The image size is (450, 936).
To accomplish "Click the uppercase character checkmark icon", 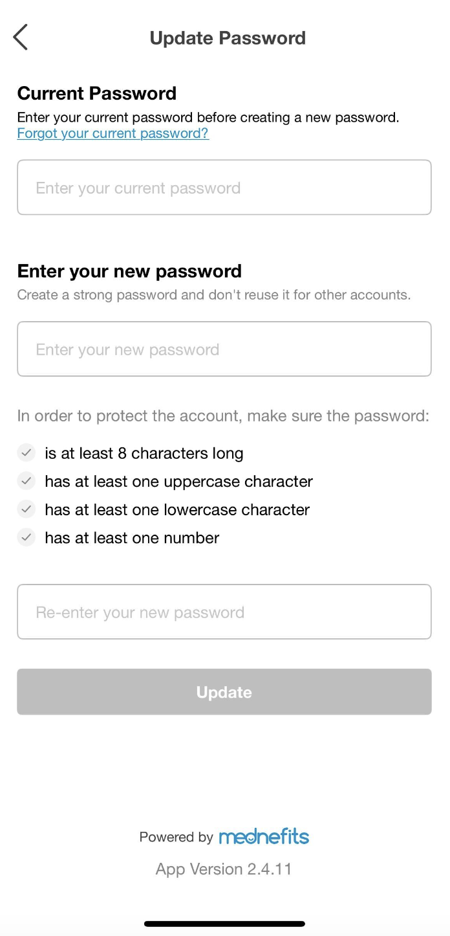I will click(26, 481).
